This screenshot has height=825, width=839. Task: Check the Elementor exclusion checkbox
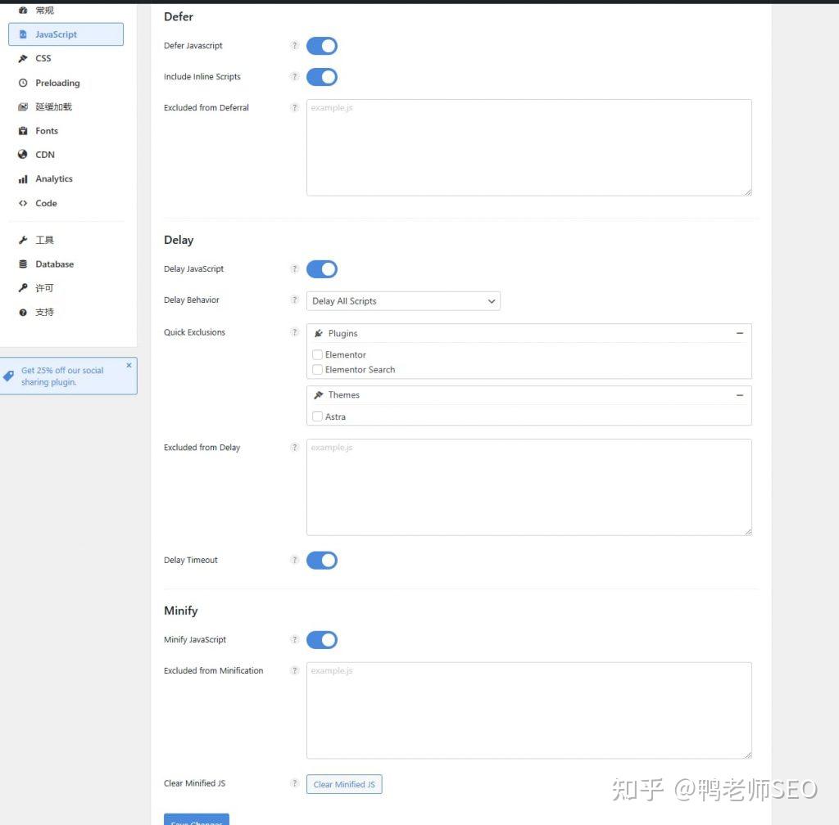point(317,354)
